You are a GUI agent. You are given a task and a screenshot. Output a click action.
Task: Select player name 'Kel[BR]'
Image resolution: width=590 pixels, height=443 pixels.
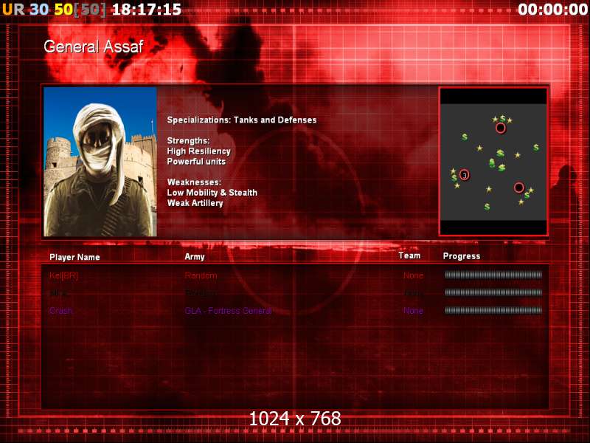pos(63,275)
